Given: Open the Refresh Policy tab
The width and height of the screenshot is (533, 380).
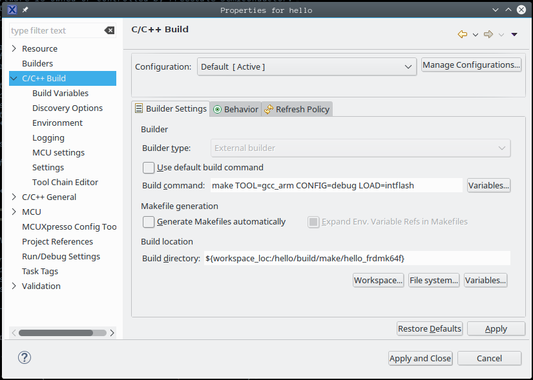Looking at the screenshot, I should pyautogui.click(x=297, y=109).
